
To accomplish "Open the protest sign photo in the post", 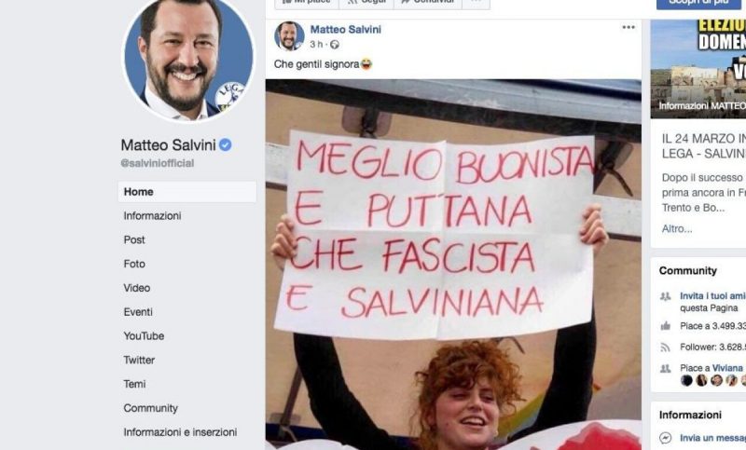I will (453, 265).
